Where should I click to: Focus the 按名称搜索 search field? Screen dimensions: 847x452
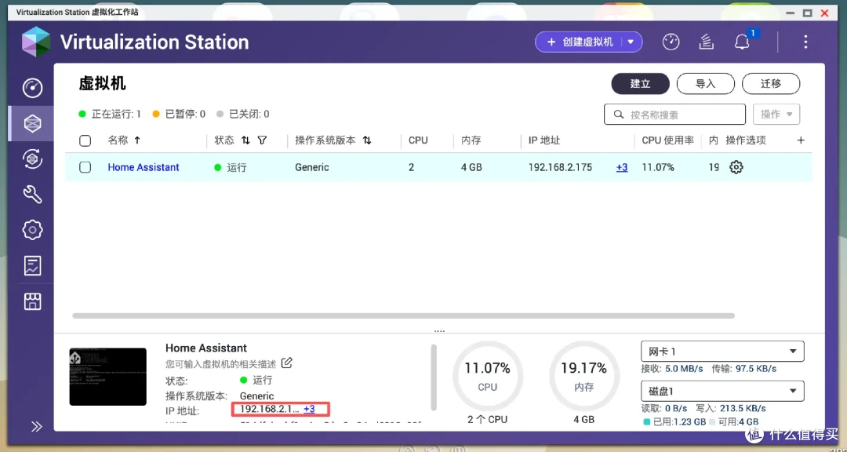point(674,115)
